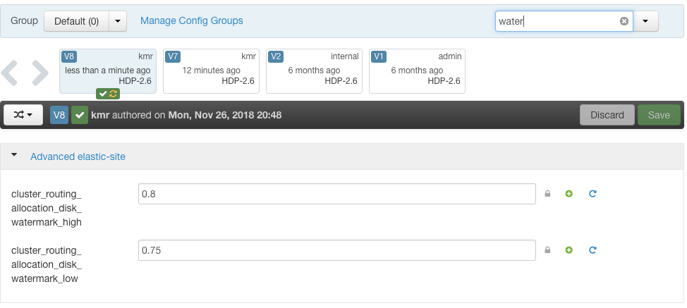The image size is (687, 308).
Task: Open the shuffle compare version dropdown
Action: click(23, 115)
